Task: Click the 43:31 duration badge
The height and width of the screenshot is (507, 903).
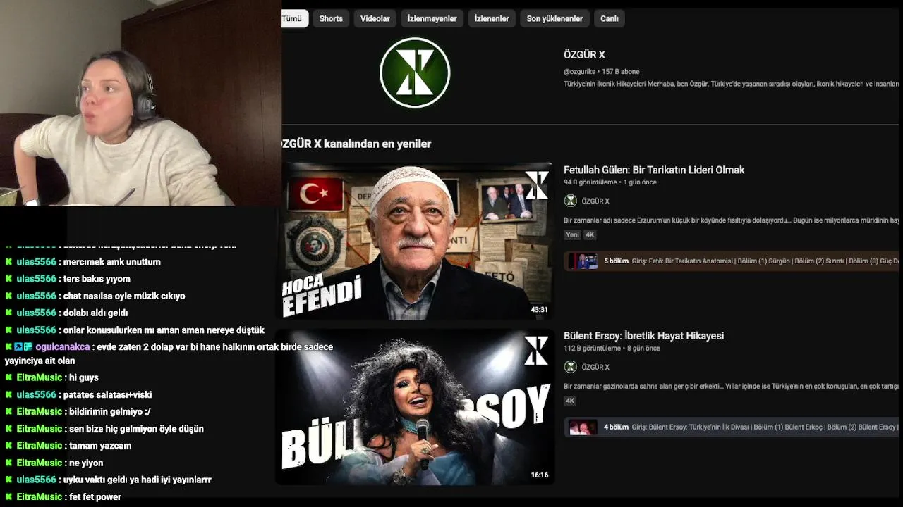Action: [539, 309]
